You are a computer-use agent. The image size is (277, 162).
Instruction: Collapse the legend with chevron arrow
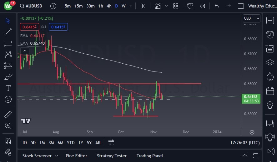coord(25,51)
